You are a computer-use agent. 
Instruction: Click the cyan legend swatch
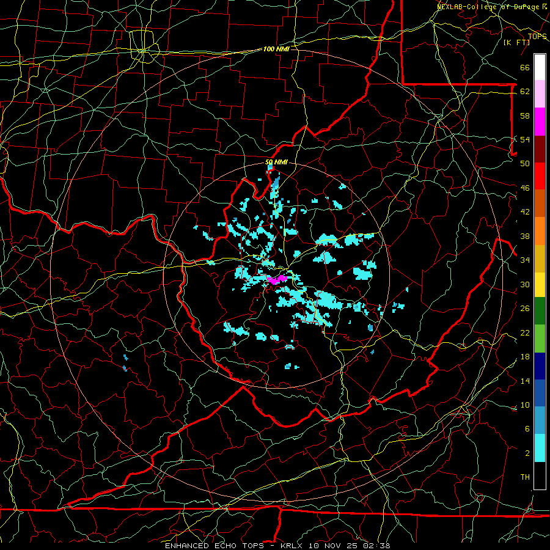pos(540,448)
